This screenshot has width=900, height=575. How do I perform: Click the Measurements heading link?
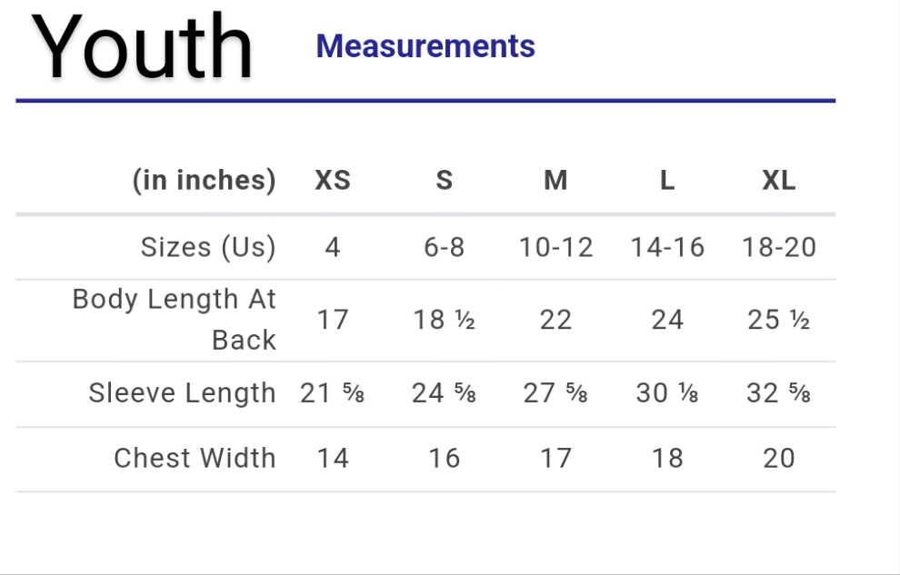pyautogui.click(x=425, y=46)
